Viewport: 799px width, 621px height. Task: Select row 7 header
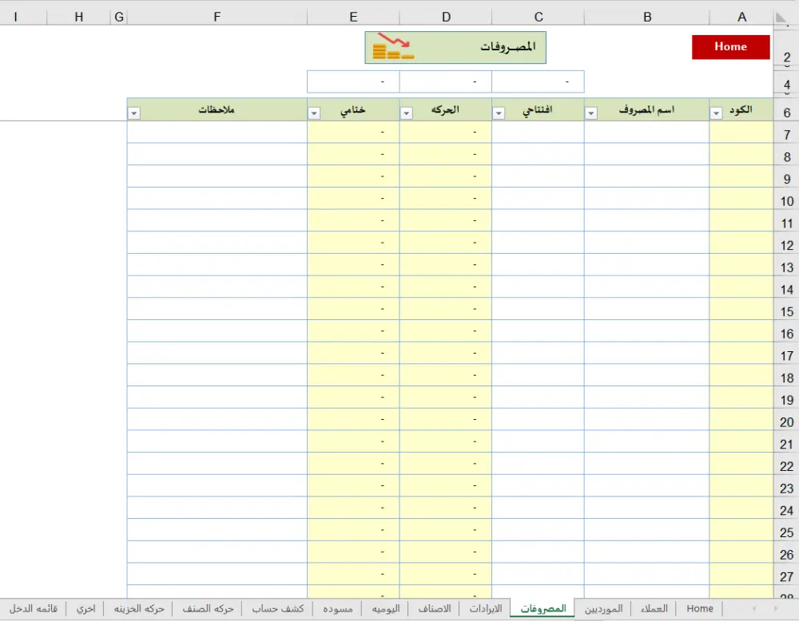point(786,134)
